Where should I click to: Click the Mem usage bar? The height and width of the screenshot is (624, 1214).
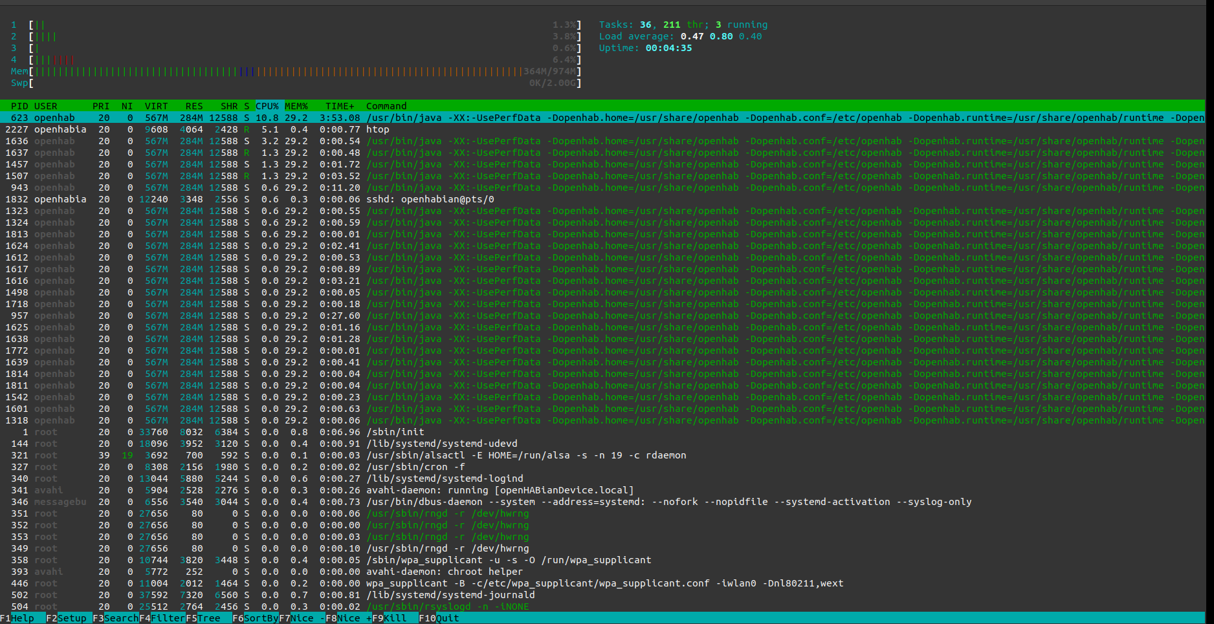[296, 71]
